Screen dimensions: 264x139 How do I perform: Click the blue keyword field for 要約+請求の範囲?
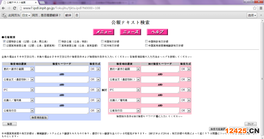62,69
